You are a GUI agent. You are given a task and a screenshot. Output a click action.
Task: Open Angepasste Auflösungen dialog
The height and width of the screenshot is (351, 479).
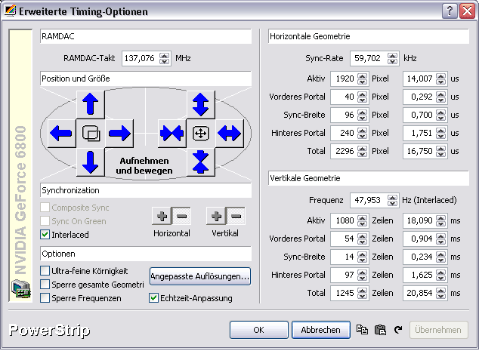point(200,276)
